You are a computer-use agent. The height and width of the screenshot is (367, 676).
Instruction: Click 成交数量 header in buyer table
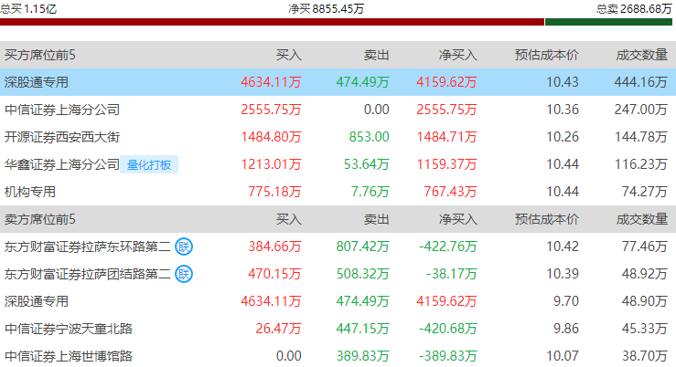click(x=642, y=55)
